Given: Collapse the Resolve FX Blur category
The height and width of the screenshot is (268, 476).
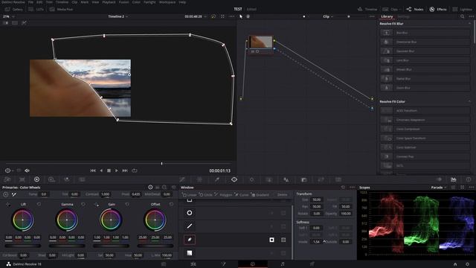Looking at the screenshot, I should tap(469, 23).
